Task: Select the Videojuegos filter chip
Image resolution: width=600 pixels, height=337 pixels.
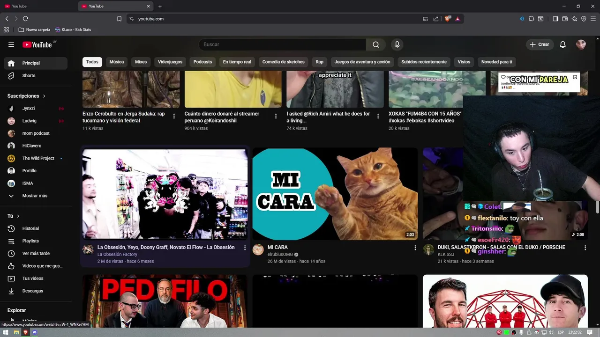Action: [170, 62]
